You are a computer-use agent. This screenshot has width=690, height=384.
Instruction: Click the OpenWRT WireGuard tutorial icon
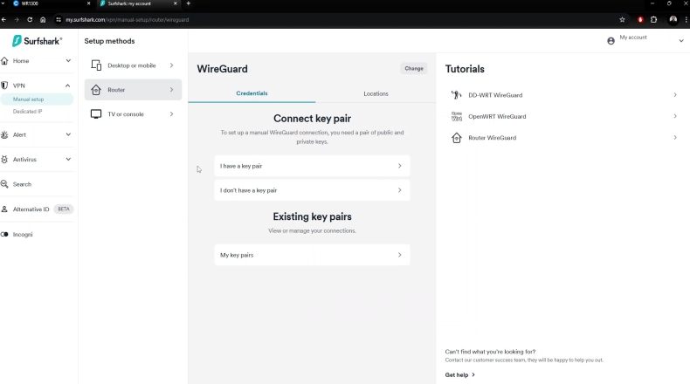tap(456, 116)
